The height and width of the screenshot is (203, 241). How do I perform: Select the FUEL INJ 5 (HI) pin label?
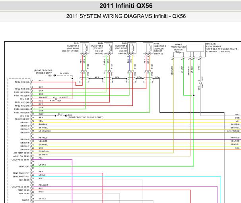[x=22, y=89]
